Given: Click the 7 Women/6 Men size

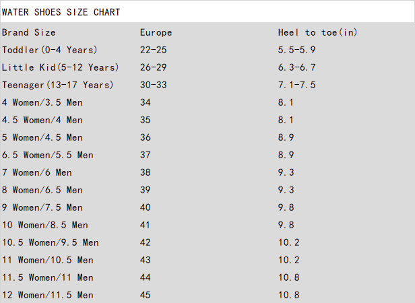Looking at the screenshot, I should (36, 172).
